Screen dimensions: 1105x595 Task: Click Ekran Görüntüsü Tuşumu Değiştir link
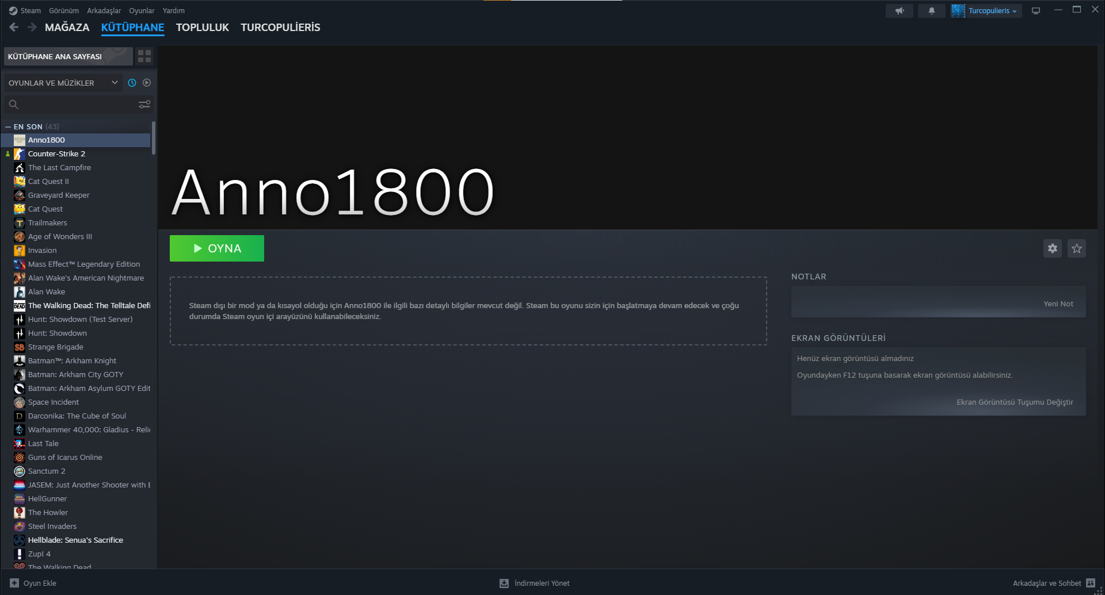pos(1015,402)
